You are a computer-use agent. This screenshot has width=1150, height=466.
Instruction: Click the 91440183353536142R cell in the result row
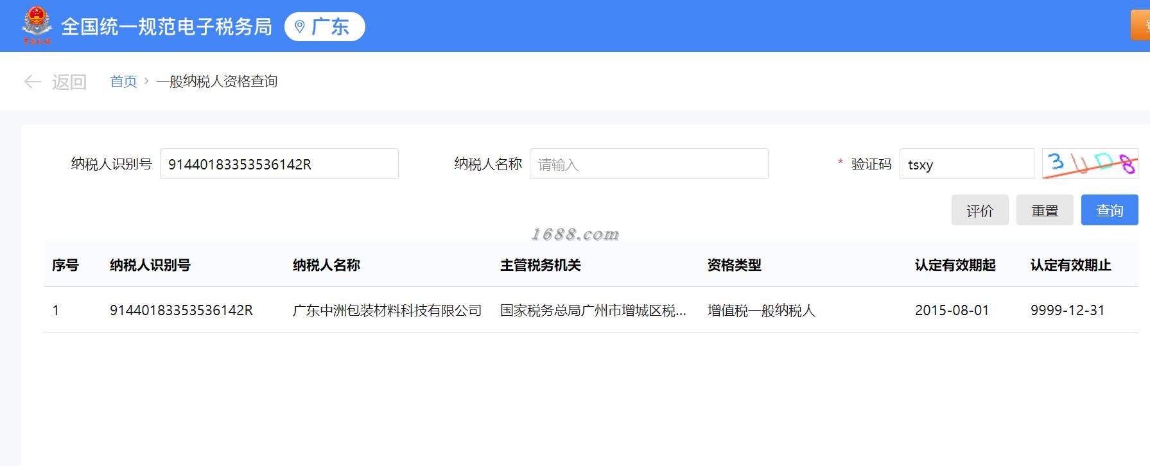tap(181, 310)
